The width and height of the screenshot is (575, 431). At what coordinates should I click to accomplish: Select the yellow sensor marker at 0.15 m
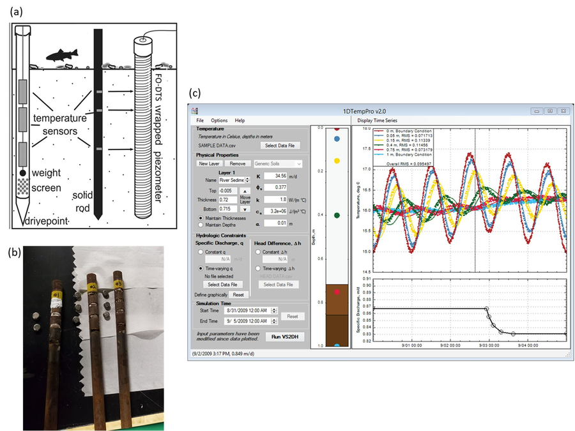[337, 160]
